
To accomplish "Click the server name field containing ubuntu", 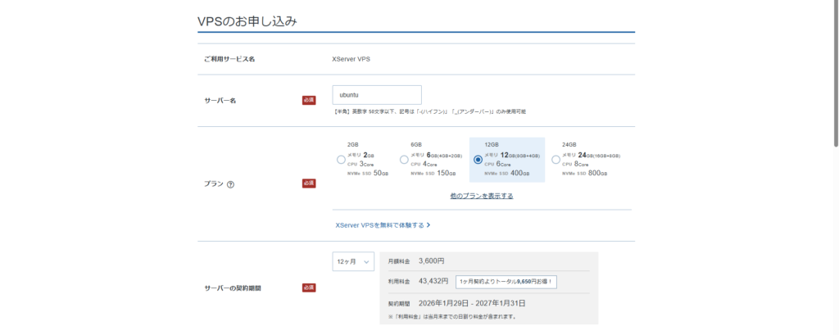I will (377, 95).
